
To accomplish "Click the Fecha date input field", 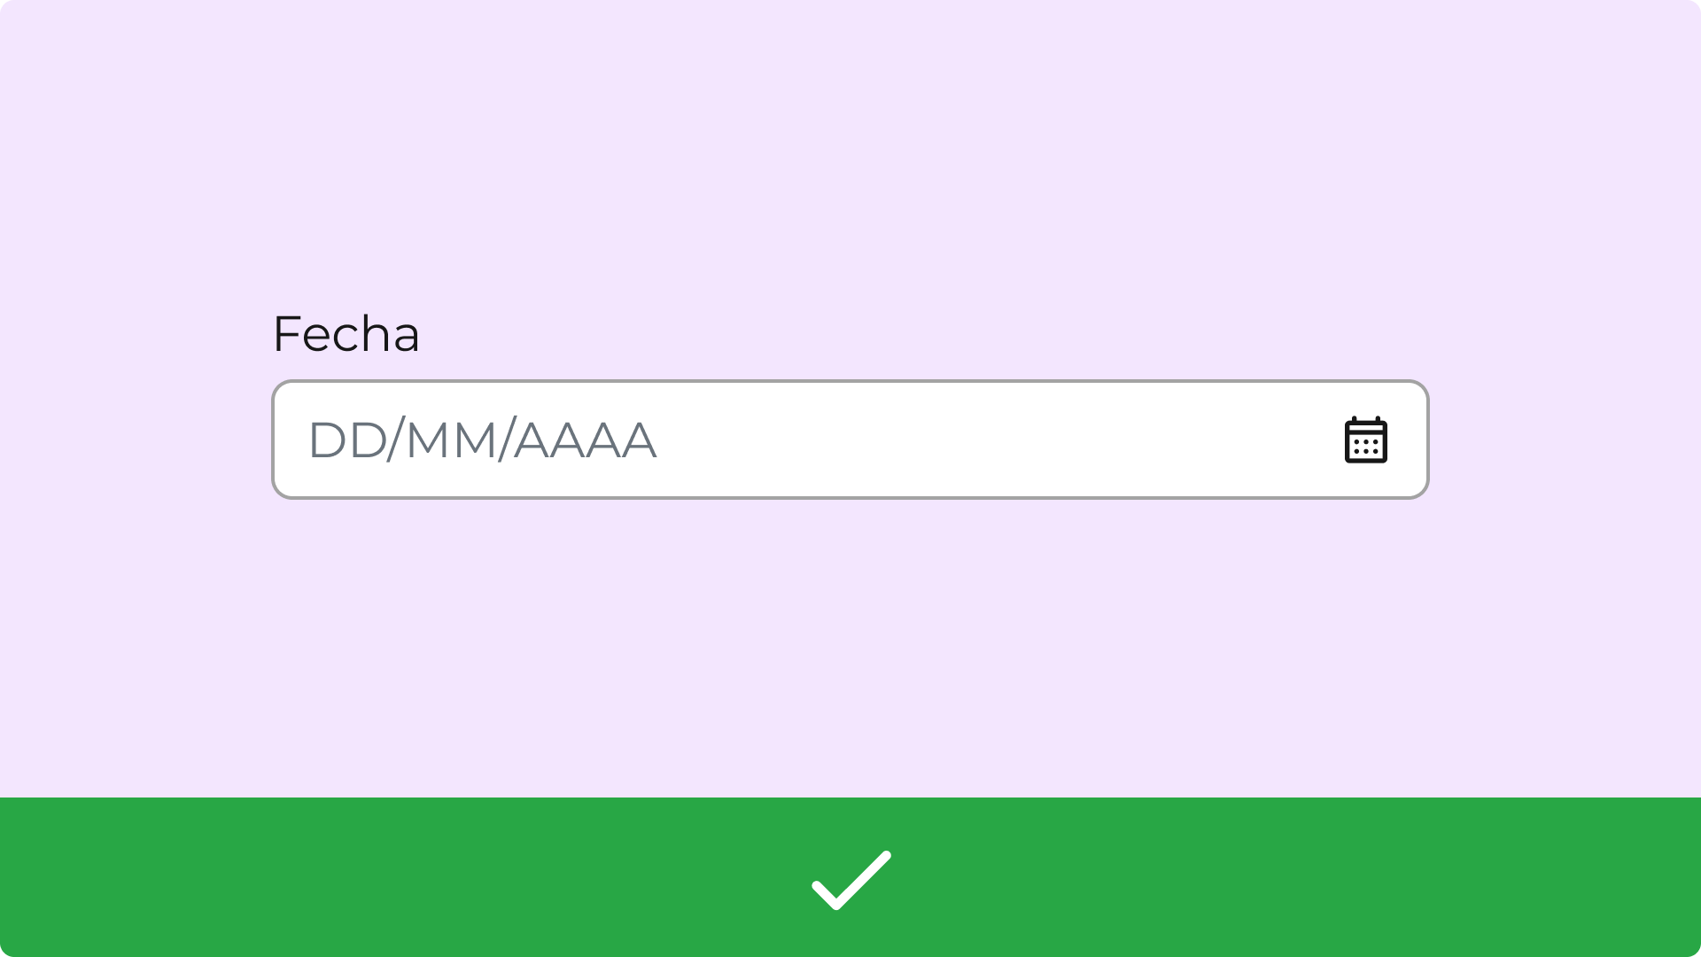I will point(849,440).
